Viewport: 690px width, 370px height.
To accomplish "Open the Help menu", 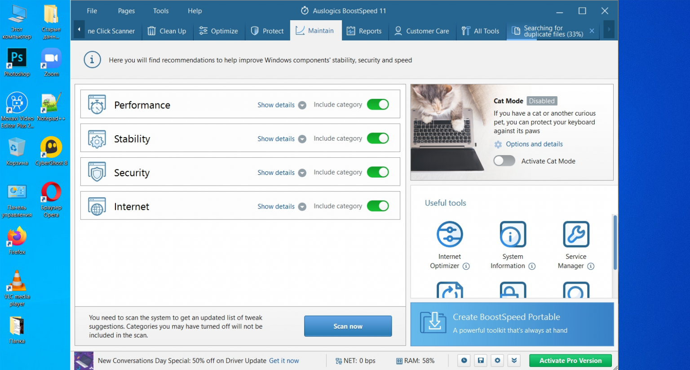I will (x=195, y=11).
